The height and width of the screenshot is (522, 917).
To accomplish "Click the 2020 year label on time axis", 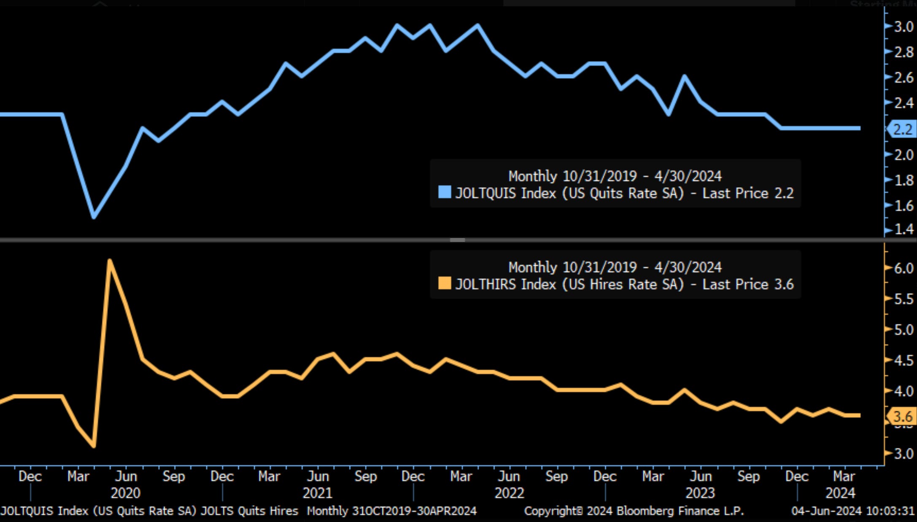I will pos(125,493).
